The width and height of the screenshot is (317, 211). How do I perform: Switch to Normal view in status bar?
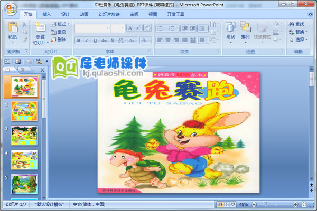(x=220, y=204)
